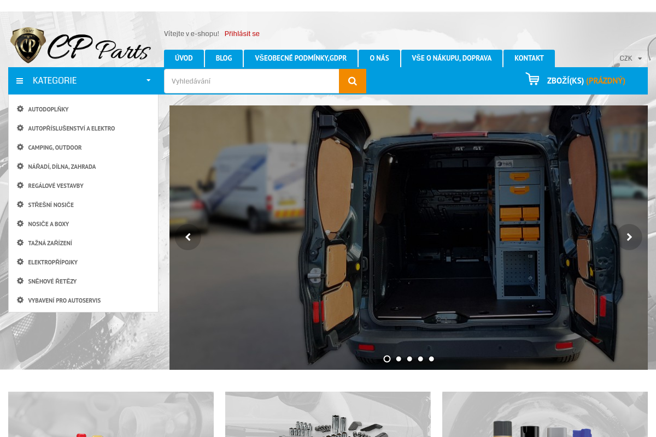Select the last carousel position dot

431,359
